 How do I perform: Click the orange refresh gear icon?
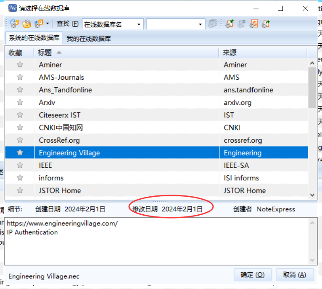click(254, 24)
